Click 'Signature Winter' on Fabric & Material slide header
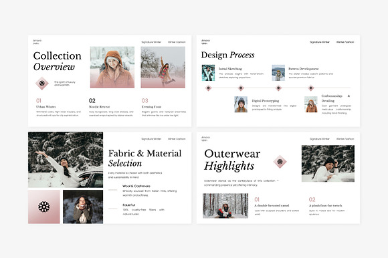This screenshot has height=258, width=388. coord(151,139)
